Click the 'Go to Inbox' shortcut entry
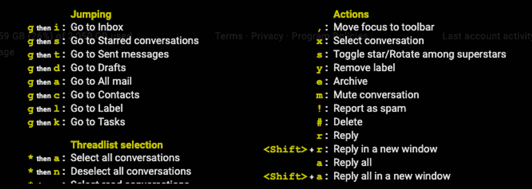 [x=97, y=27]
